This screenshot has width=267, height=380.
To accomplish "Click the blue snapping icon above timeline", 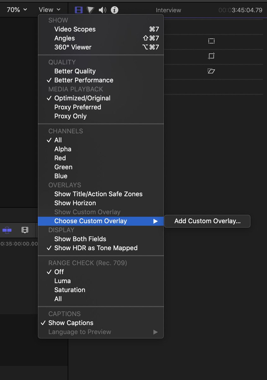I will click(x=7, y=230).
